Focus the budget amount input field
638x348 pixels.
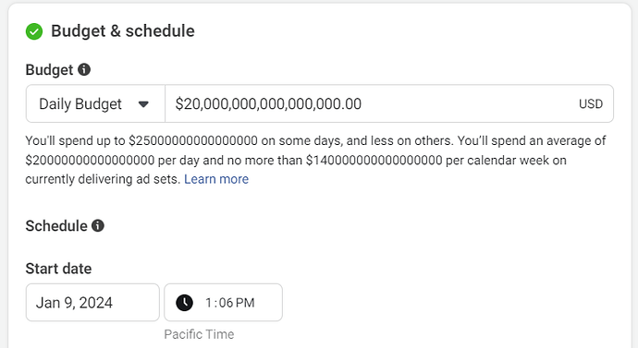pyautogui.click(x=389, y=103)
